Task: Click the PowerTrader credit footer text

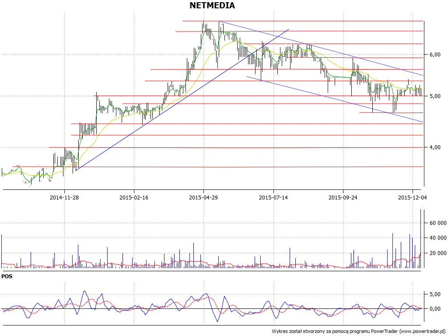Action: coord(359,332)
